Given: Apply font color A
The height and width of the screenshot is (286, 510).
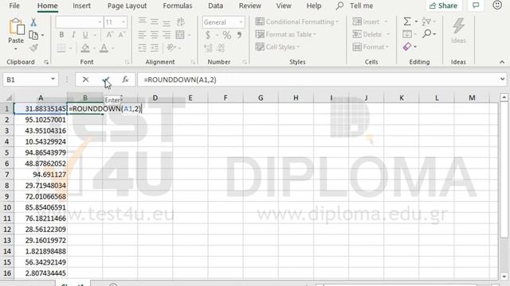Looking at the screenshot, I should click(104, 48).
